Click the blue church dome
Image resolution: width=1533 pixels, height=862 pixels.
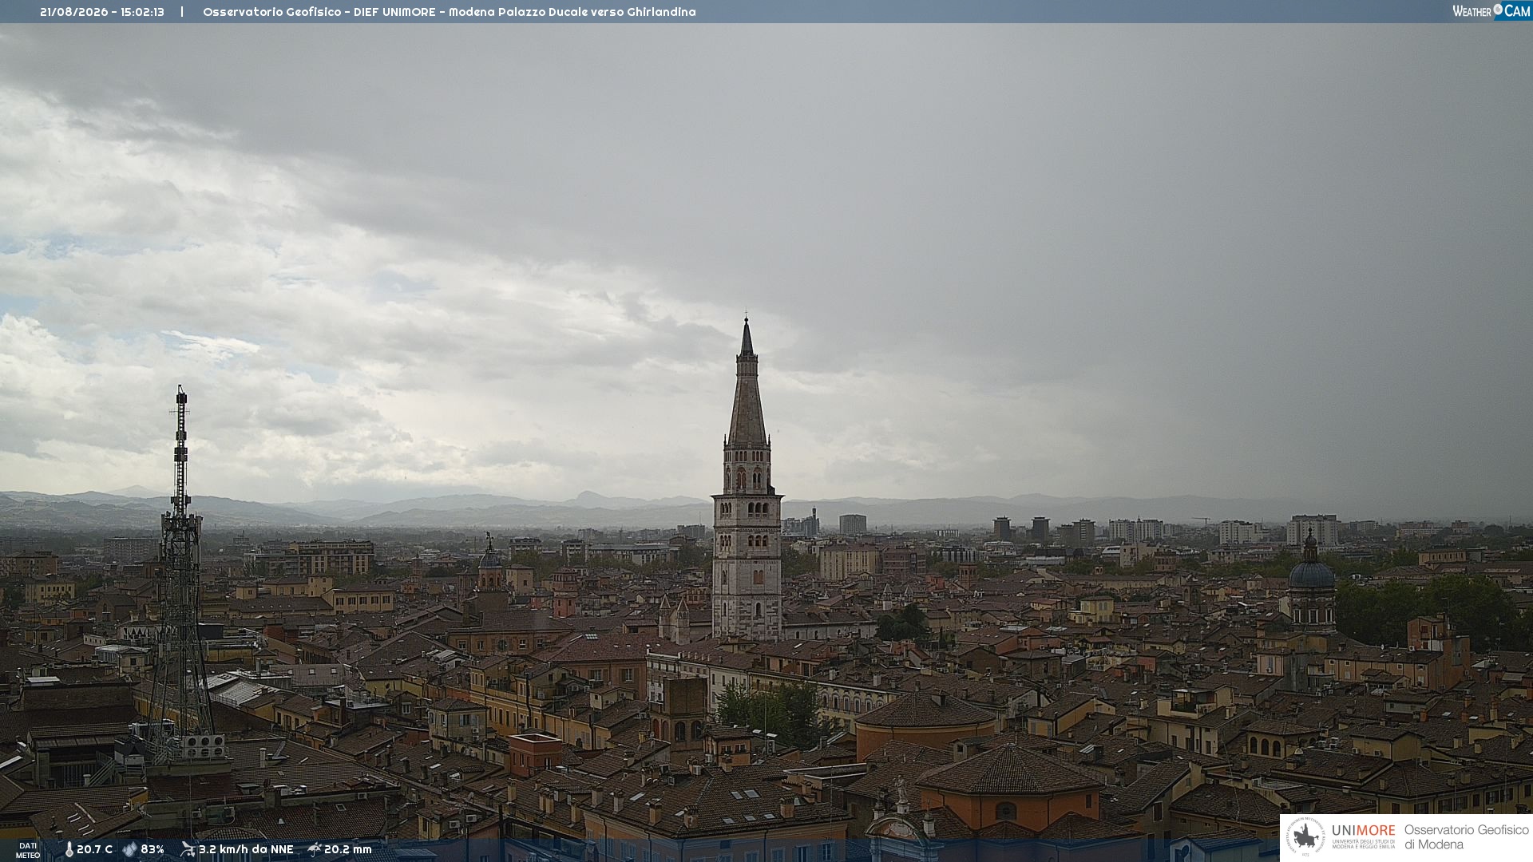click(1312, 573)
